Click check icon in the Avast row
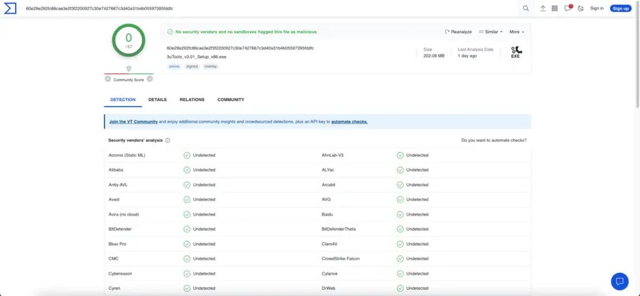Screen dimensions: 640x296 (x=187, y=200)
